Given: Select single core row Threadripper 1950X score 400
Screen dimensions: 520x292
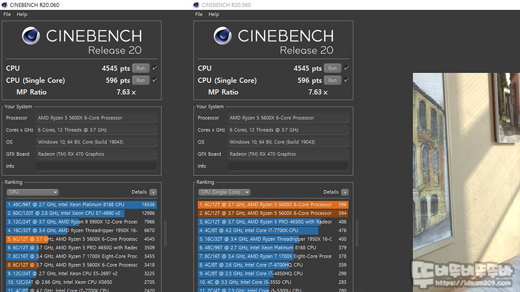Looking at the screenshot, I should (273, 239).
